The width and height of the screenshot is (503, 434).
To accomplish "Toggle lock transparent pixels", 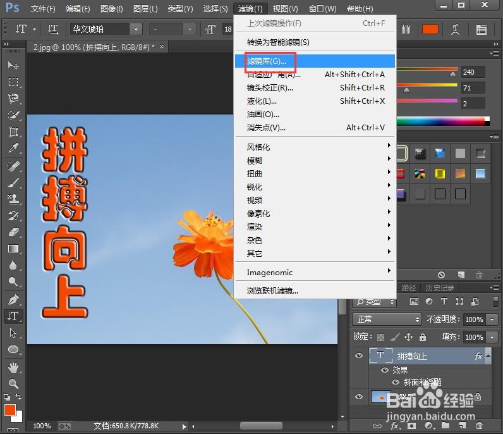I will pyautogui.click(x=381, y=337).
